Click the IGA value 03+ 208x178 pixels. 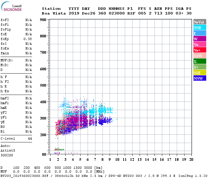pyautogui.click(x=179, y=13)
